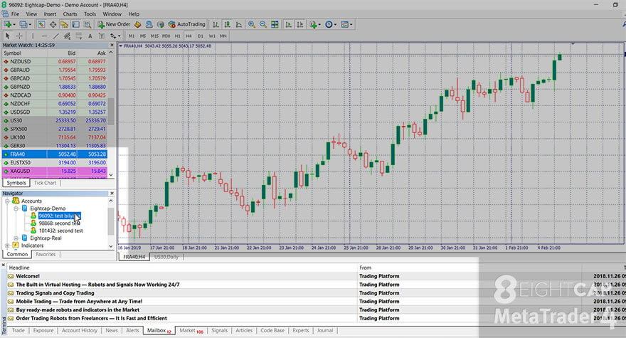This screenshot has height=338, width=626.
Task: Open the Mobile Trading mailbox message
Action: click(79, 301)
